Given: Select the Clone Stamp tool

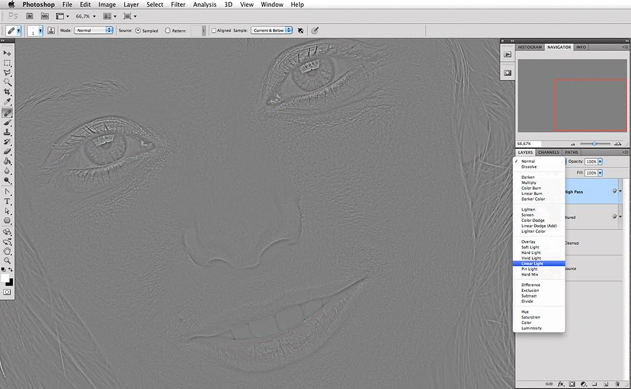Looking at the screenshot, I should 7,132.
